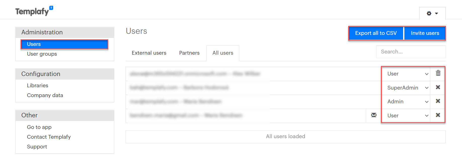Click the Templafy logo
The width and height of the screenshot is (462, 161).
[31, 11]
